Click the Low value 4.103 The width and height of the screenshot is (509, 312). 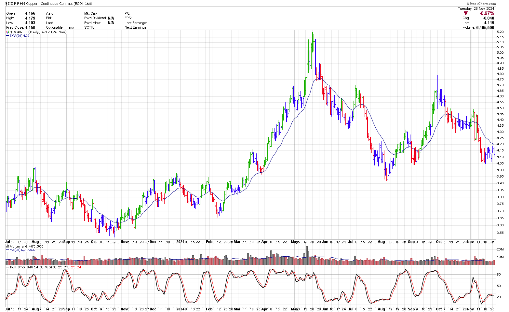coord(30,23)
